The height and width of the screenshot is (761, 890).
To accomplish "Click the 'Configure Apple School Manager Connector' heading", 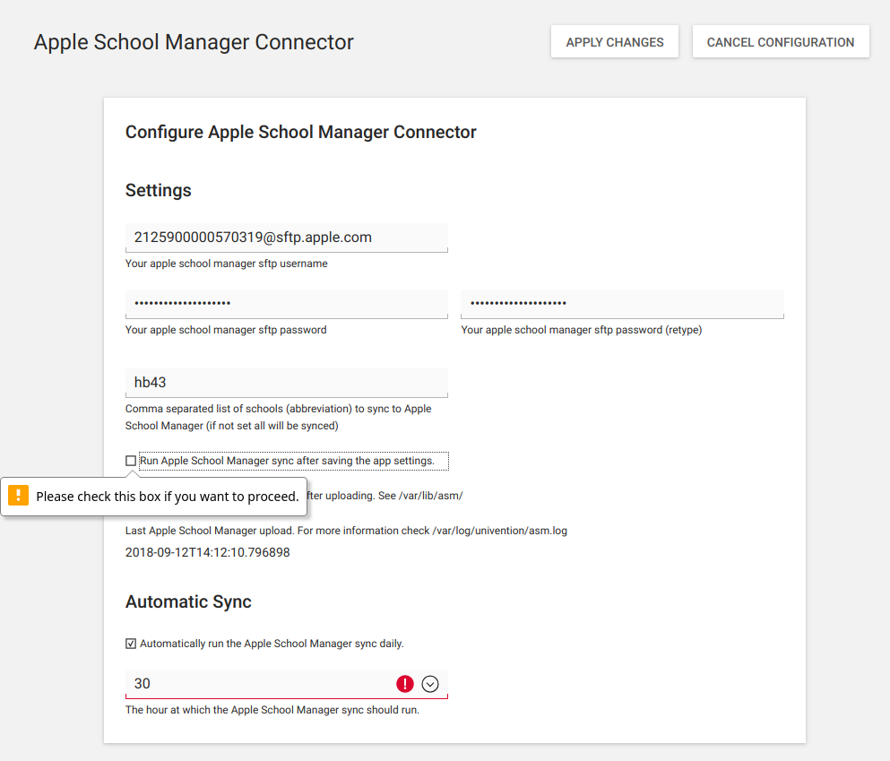I will (300, 132).
